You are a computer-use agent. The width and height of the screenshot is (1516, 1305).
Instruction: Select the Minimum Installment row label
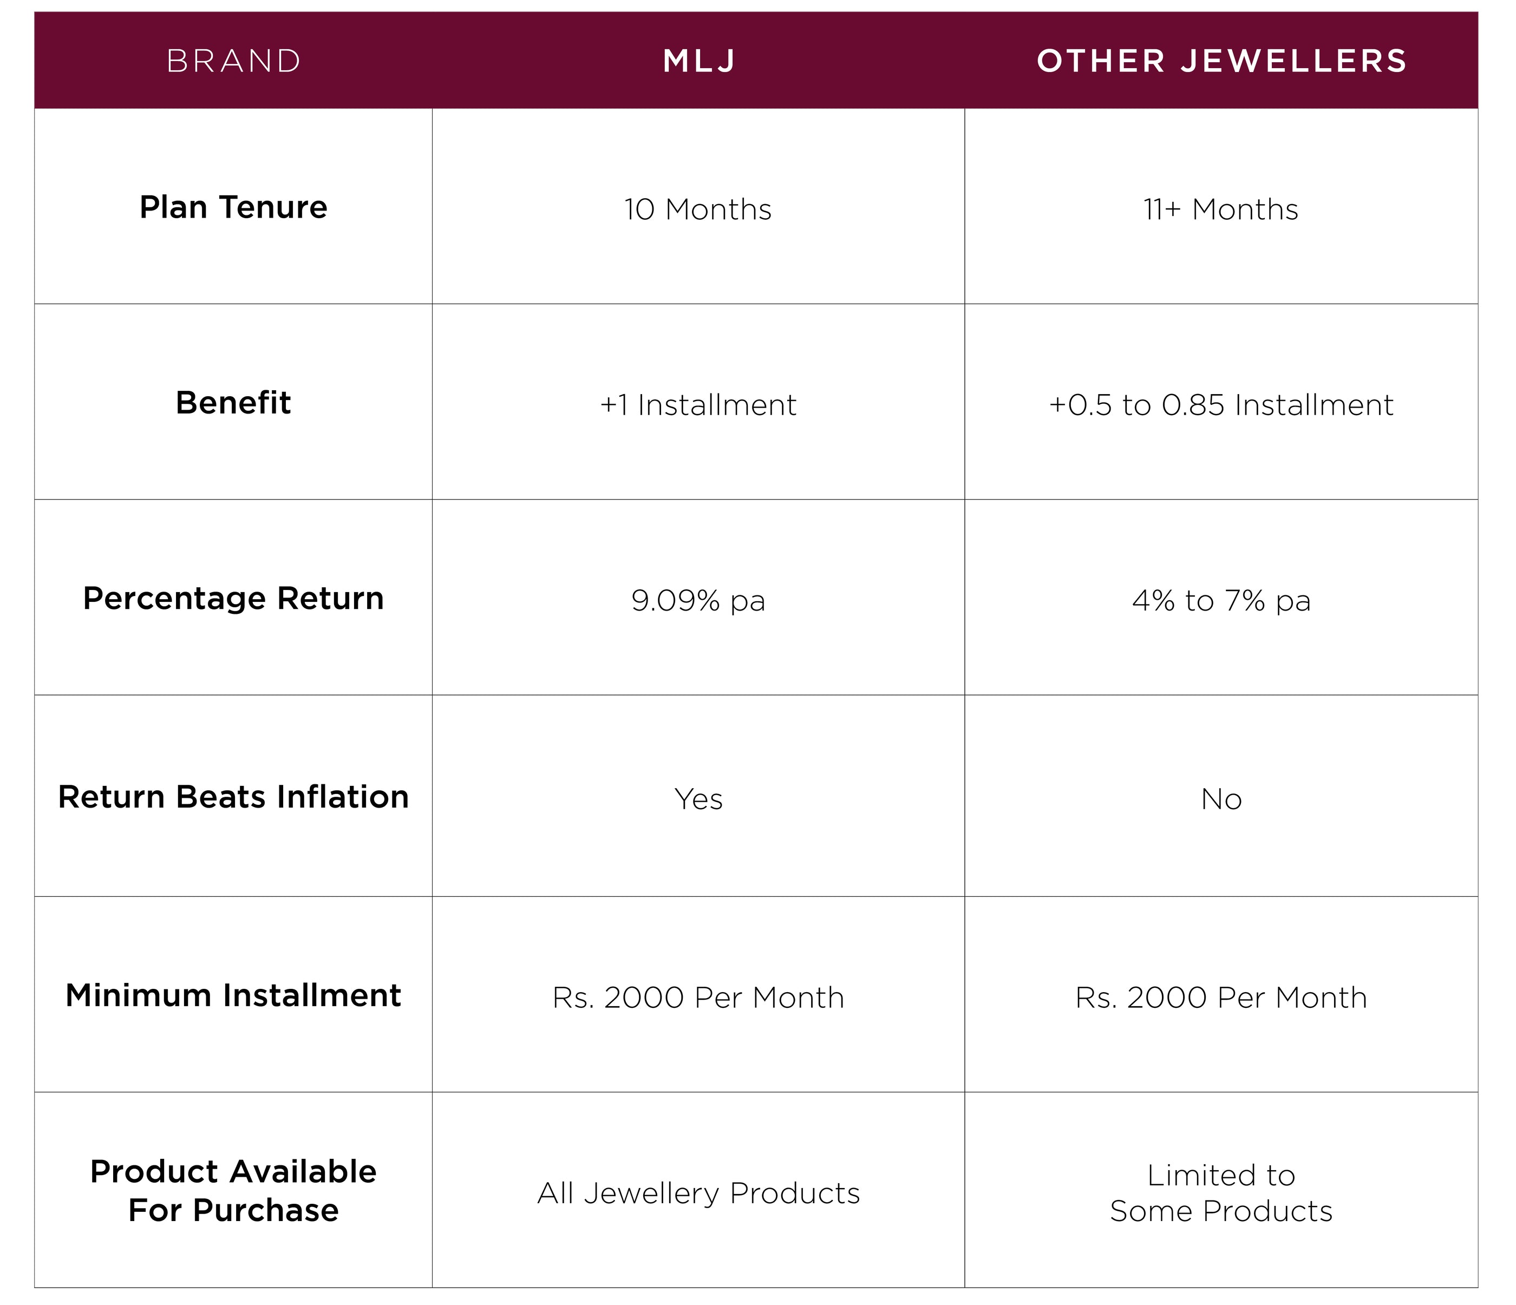point(233,995)
